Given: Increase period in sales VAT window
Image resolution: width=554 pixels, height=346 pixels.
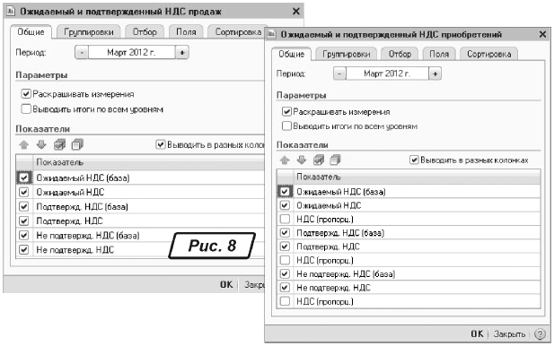Looking at the screenshot, I should (x=182, y=53).
